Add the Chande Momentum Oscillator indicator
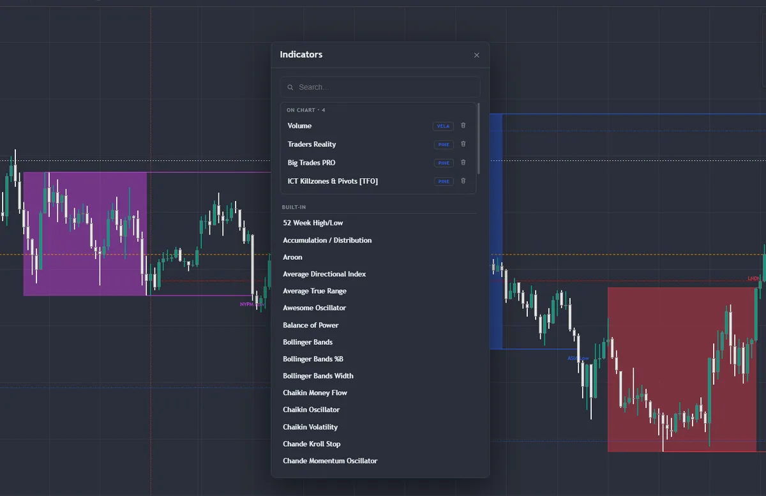This screenshot has width=766, height=496. click(379, 461)
